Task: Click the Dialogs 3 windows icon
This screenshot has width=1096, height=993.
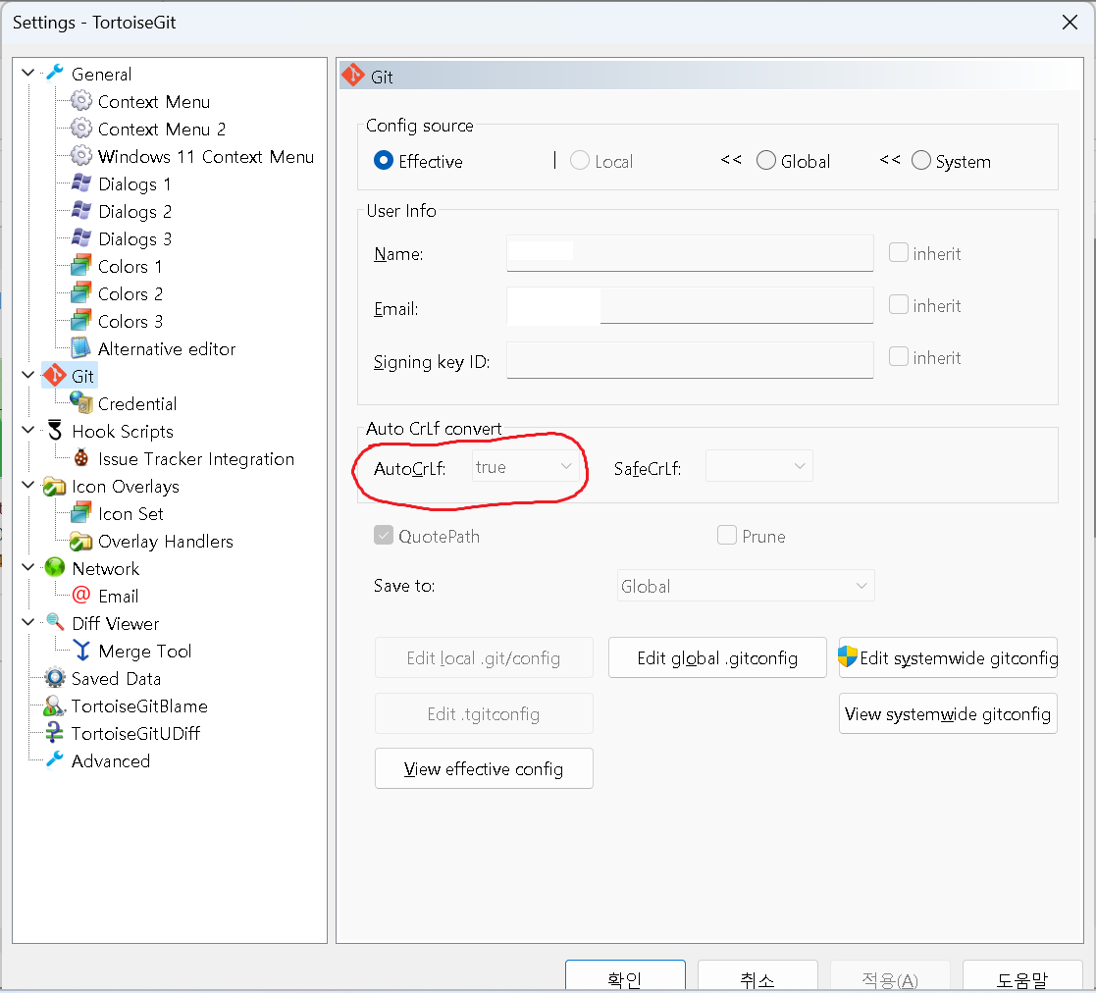Action: click(81, 238)
